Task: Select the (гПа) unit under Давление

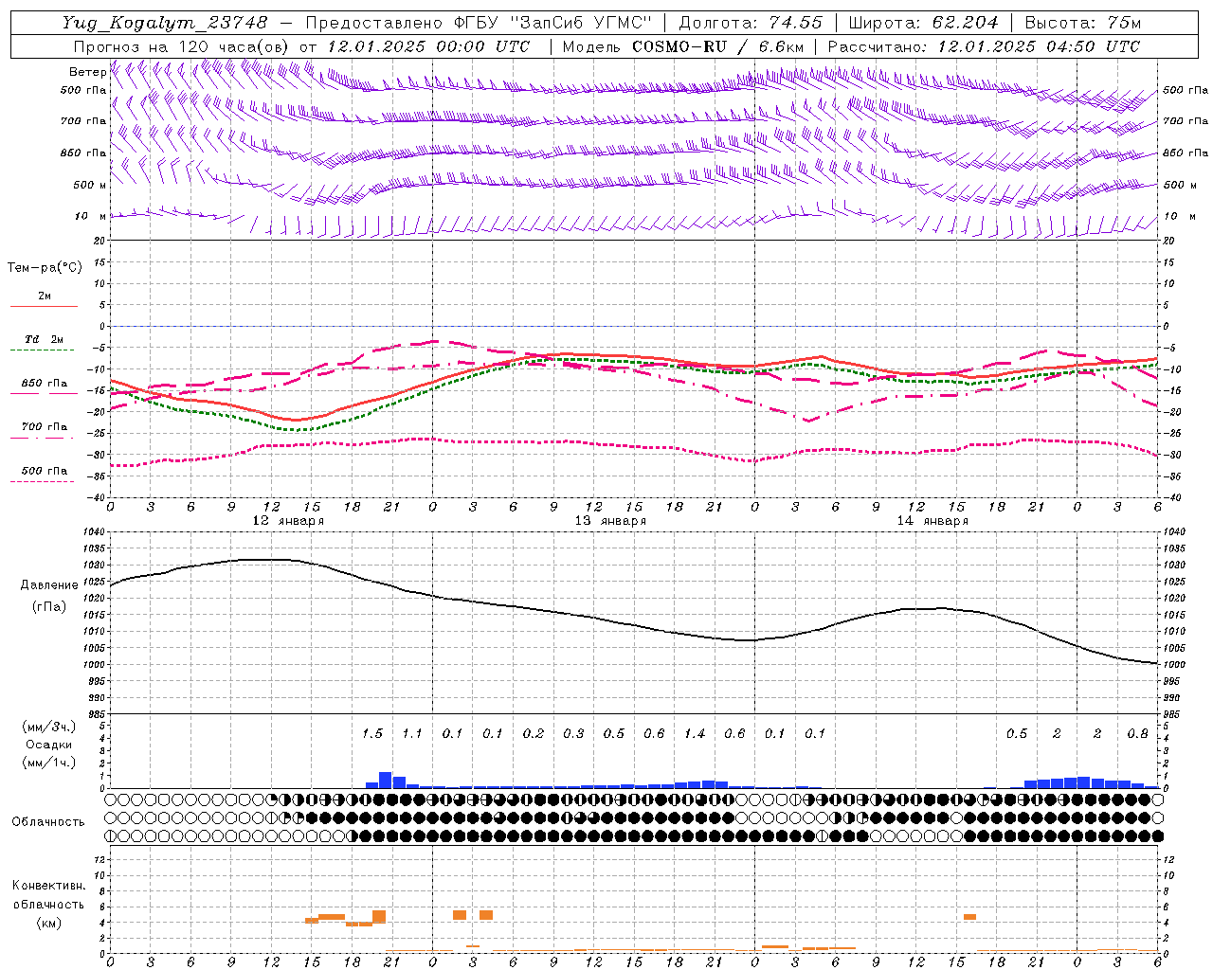Action: pyautogui.click(x=49, y=606)
